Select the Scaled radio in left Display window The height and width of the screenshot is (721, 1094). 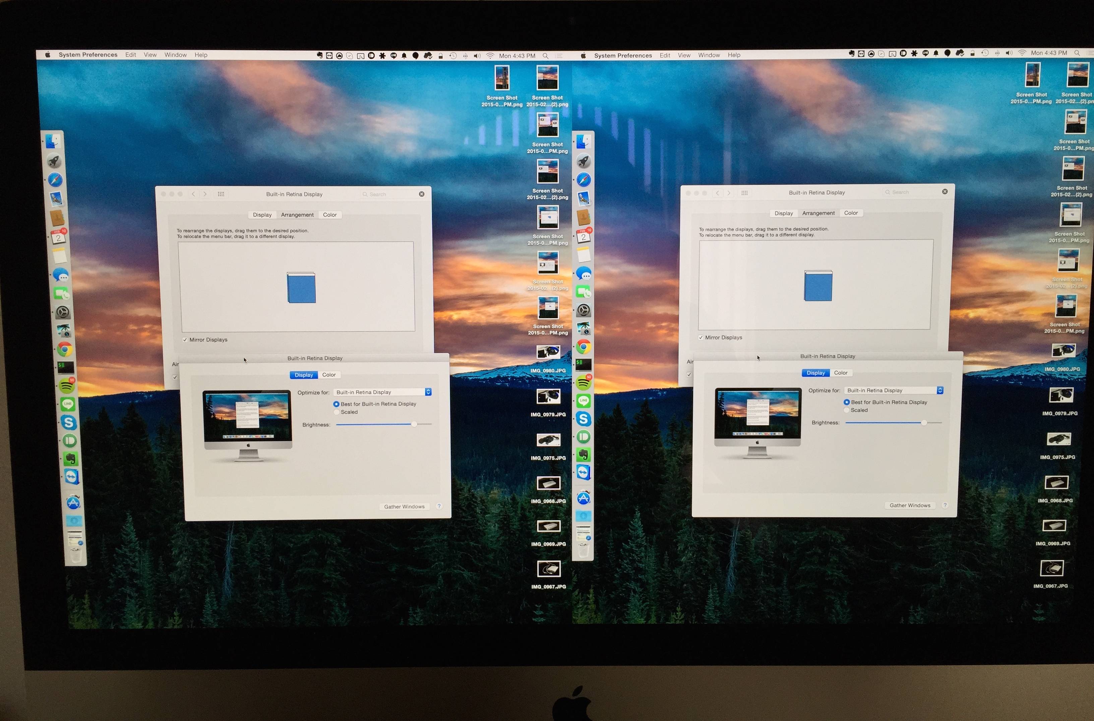point(337,412)
